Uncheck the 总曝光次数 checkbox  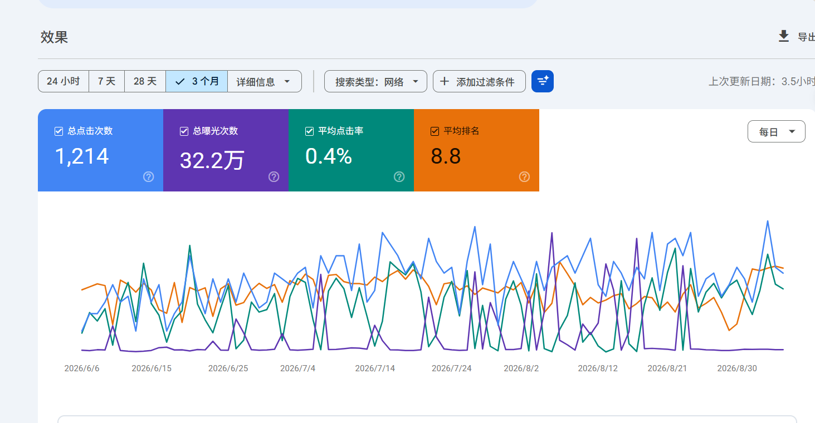click(184, 131)
